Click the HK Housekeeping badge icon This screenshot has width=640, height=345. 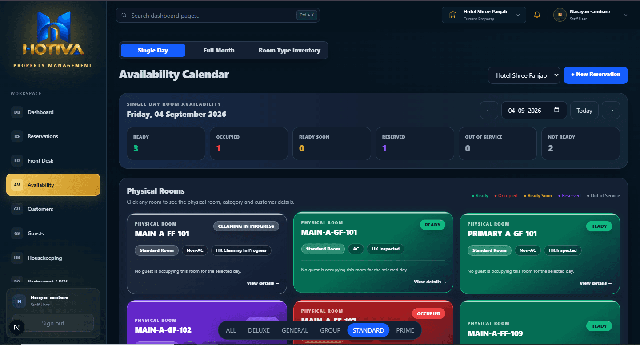pyautogui.click(x=17, y=258)
